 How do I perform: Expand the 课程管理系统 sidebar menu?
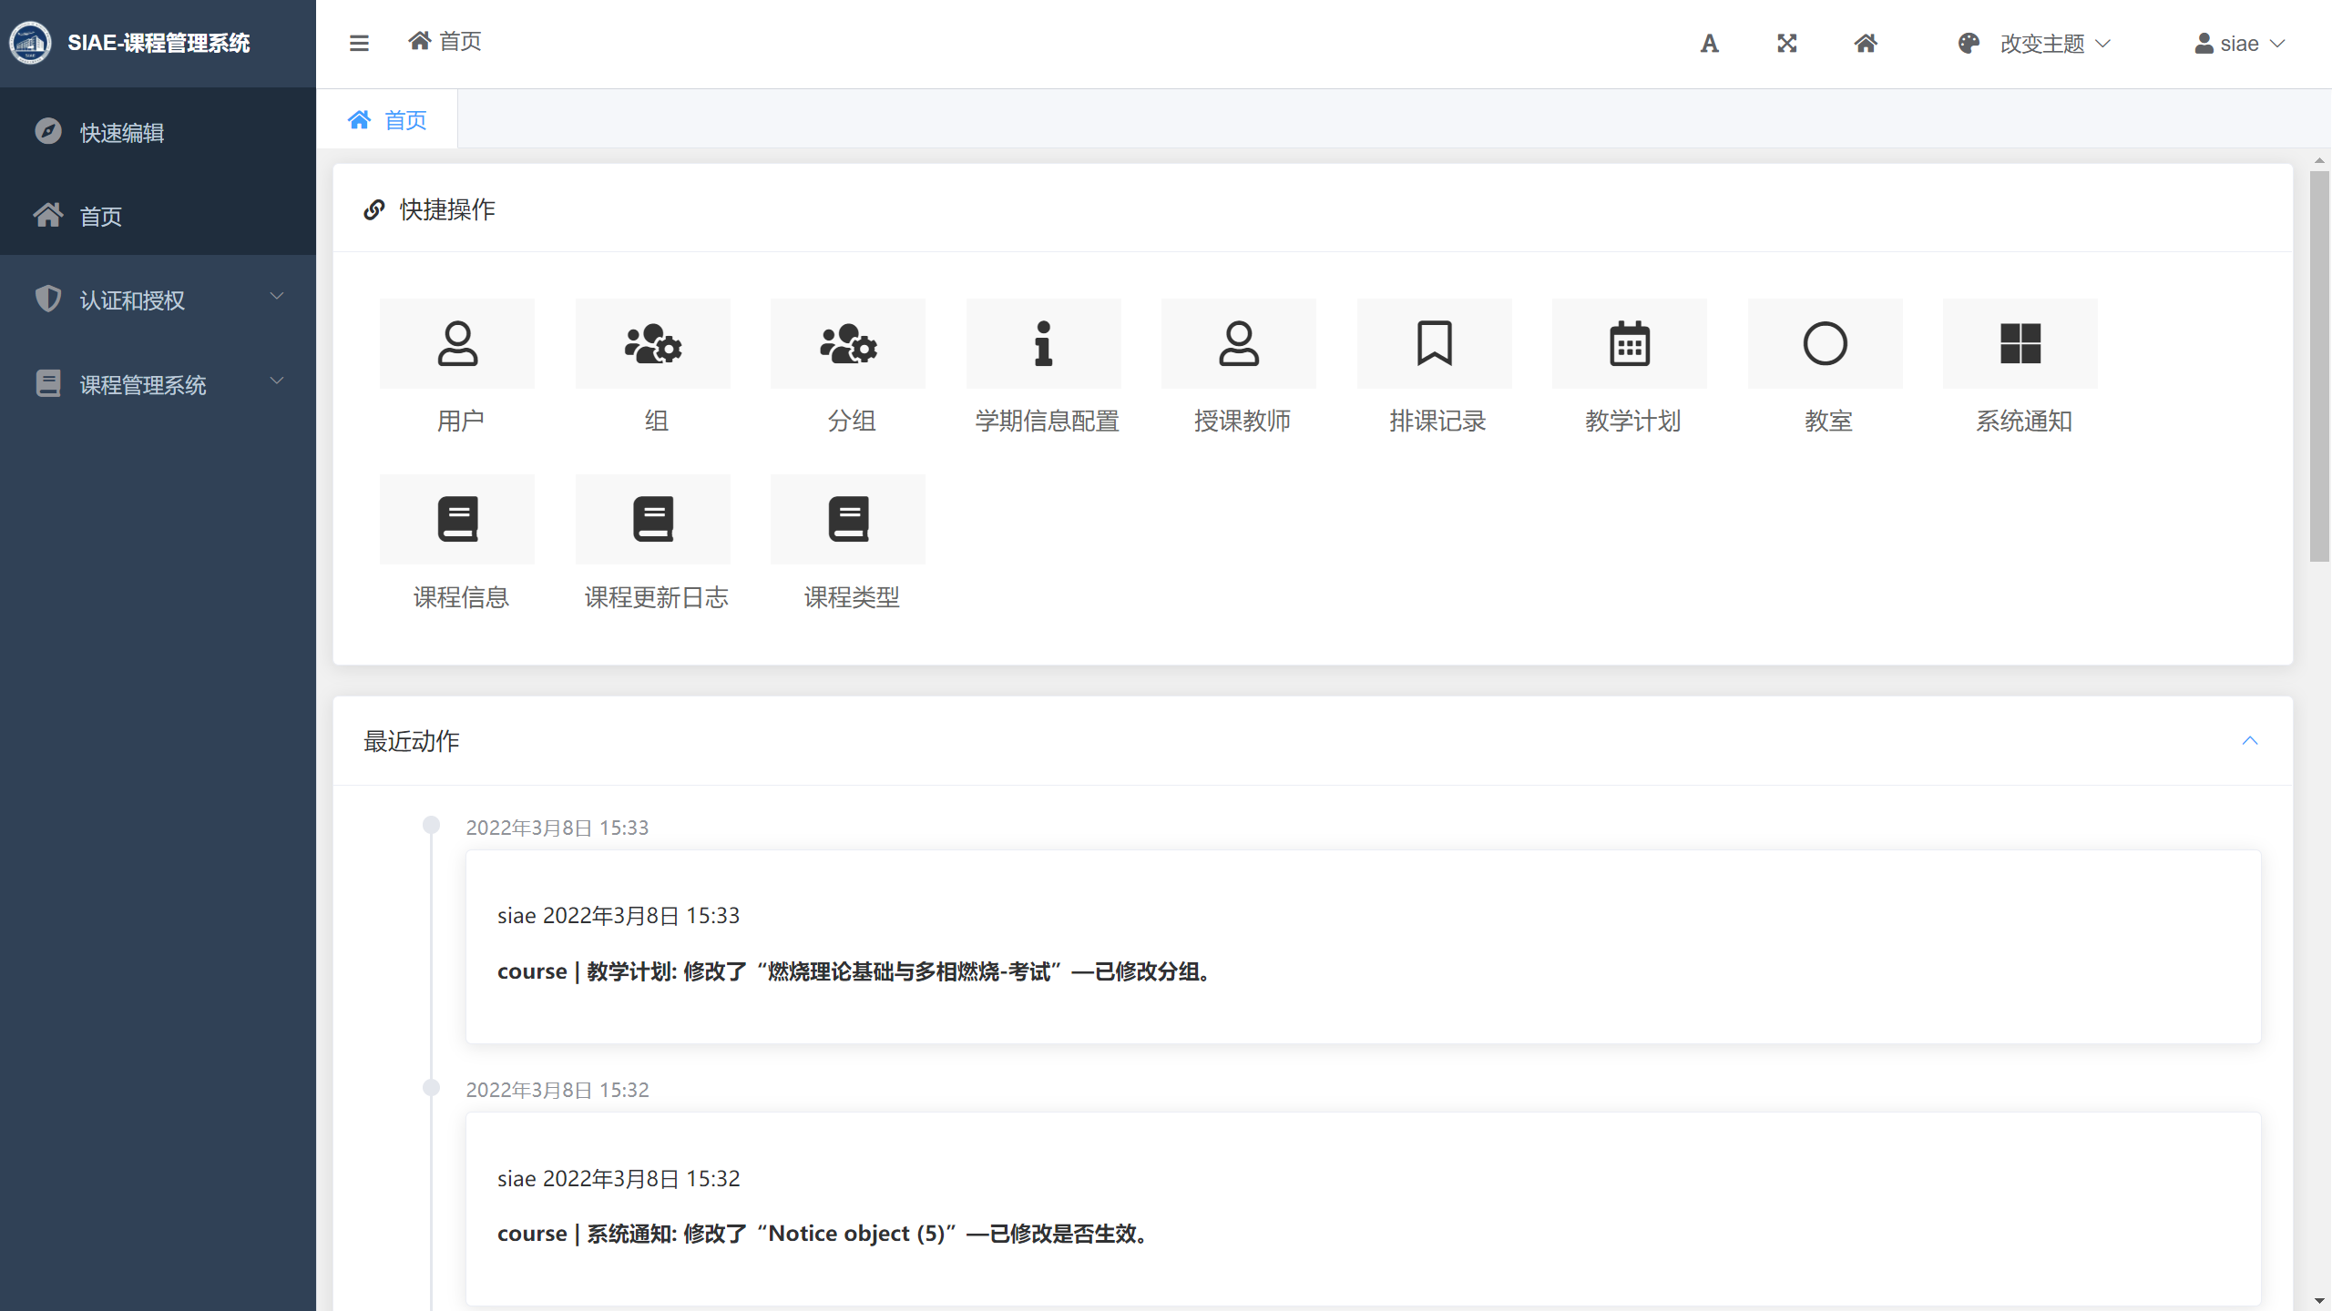tap(158, 384)
